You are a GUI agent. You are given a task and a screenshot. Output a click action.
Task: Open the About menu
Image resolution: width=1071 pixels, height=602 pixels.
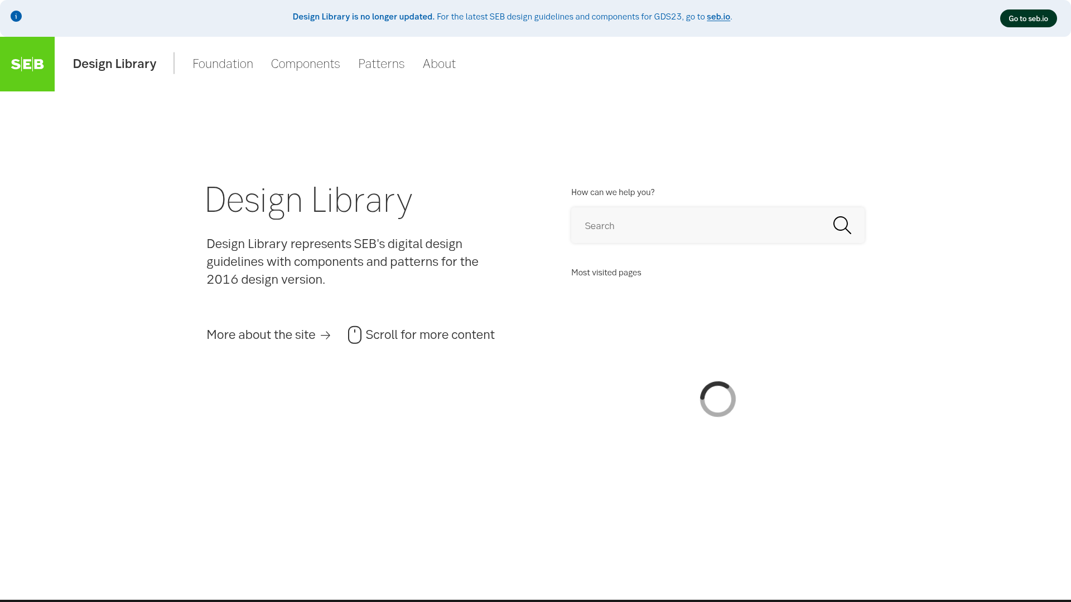(439, 64)
